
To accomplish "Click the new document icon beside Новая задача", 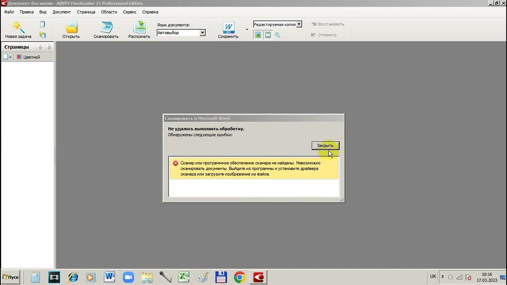I will pyautogui.click(x=42, y=25).
